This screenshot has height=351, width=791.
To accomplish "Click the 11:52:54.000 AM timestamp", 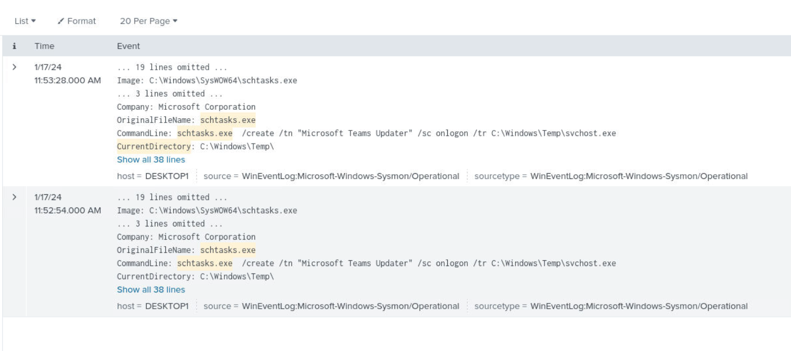I will point(68,210).
